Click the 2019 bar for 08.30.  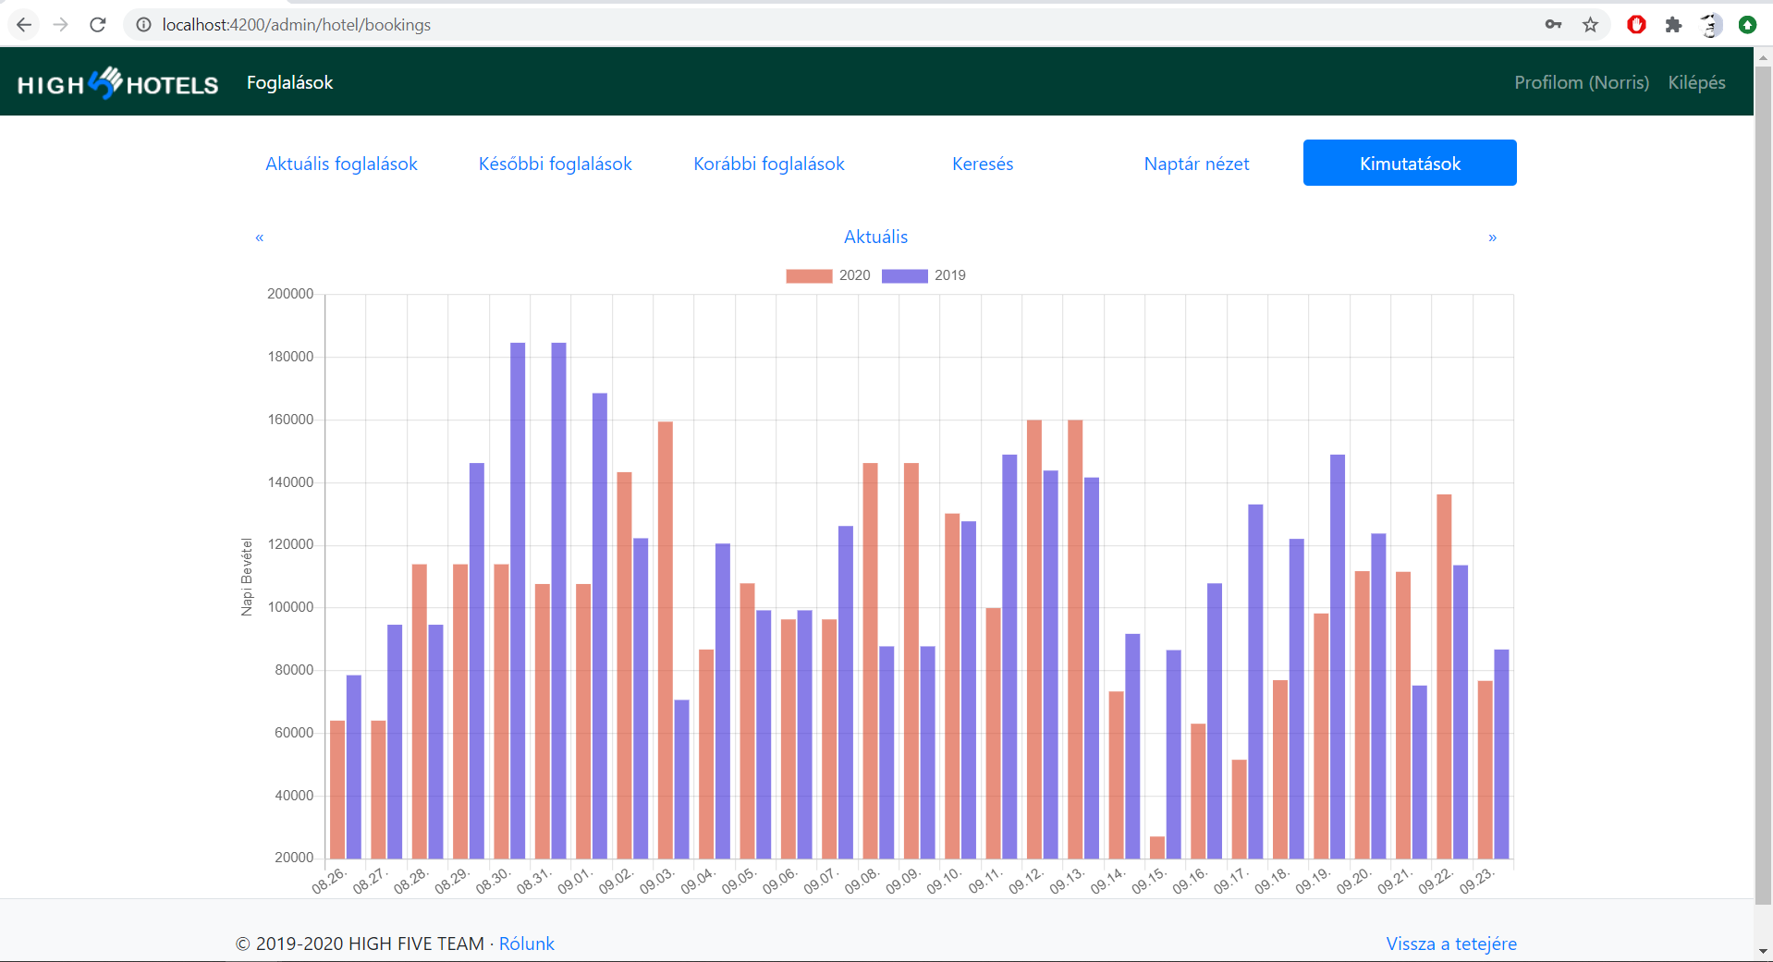coord(518,601)
